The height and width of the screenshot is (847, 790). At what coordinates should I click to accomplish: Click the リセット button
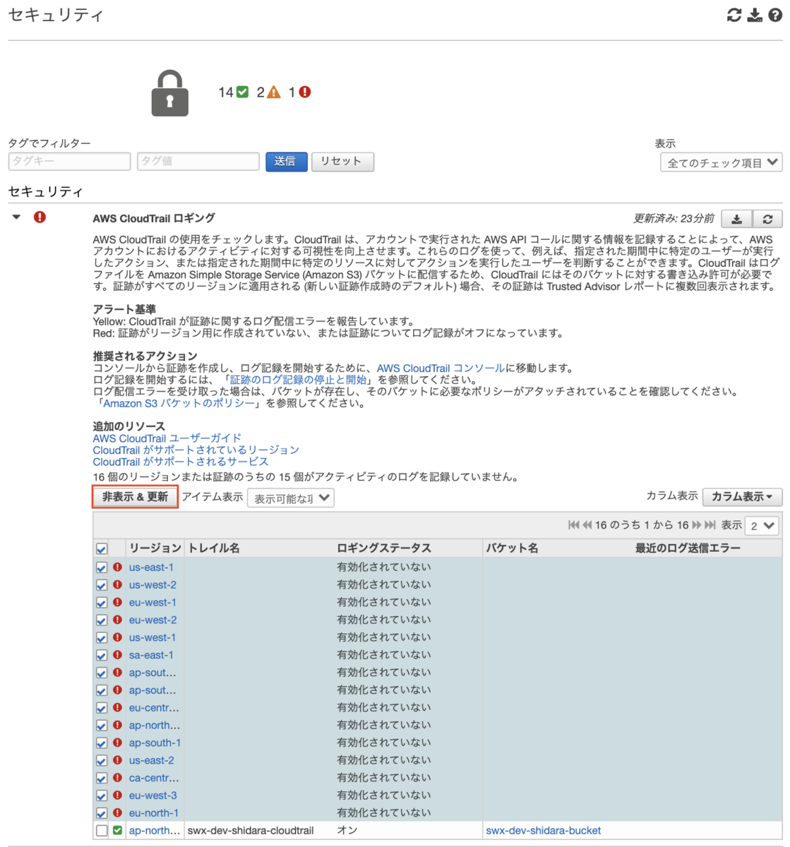(x=342, y=162)
